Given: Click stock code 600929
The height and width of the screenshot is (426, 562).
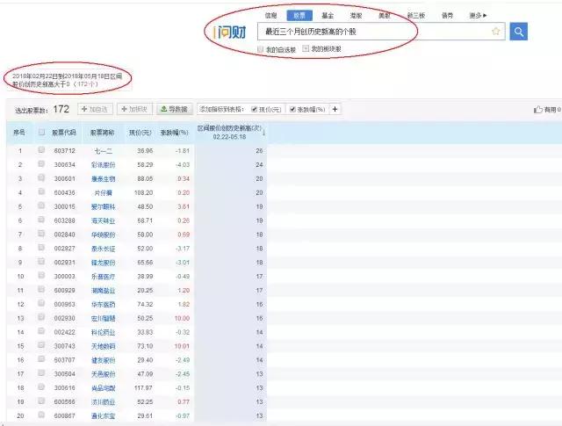Looking at the screenshot, I should [x=64, y=291].
